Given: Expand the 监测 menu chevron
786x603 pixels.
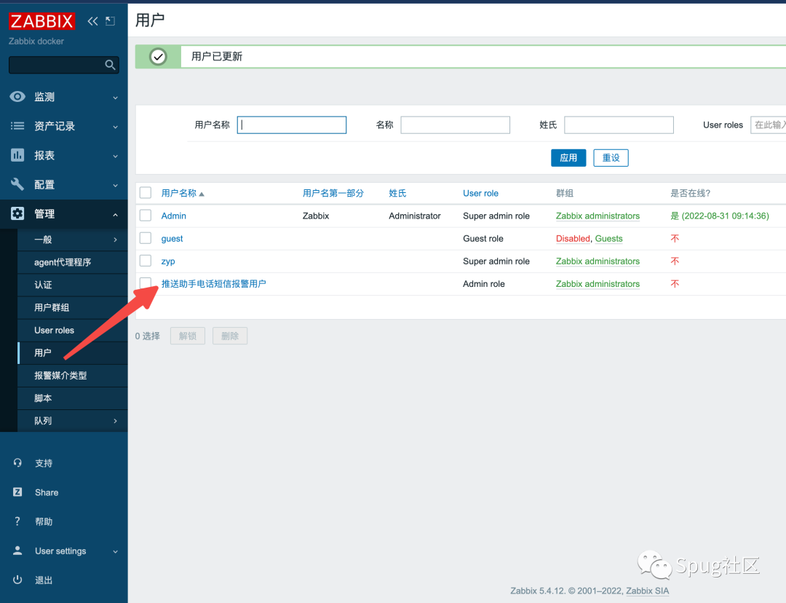Looking at the screenshot, I should (115, 98).
